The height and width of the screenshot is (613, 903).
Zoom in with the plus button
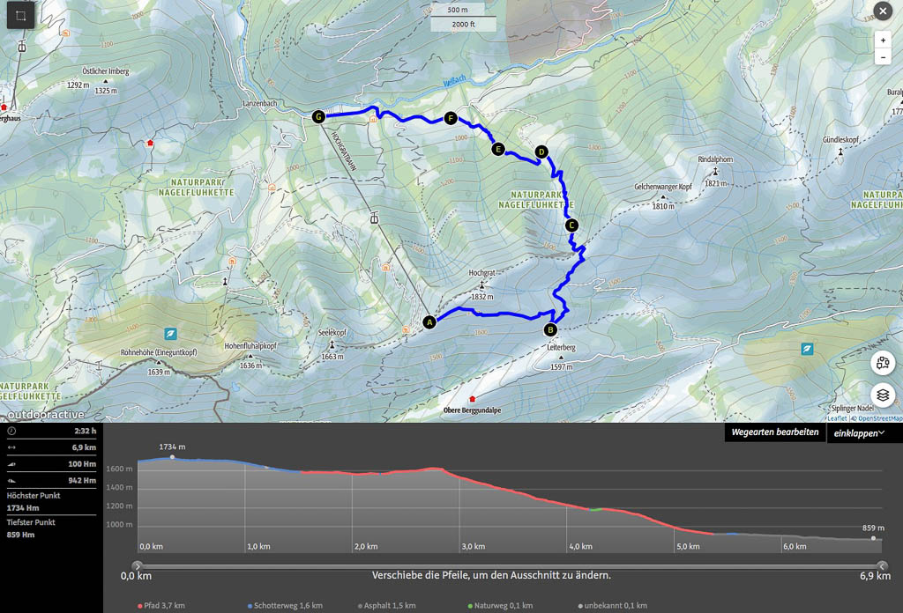[883, 41]
